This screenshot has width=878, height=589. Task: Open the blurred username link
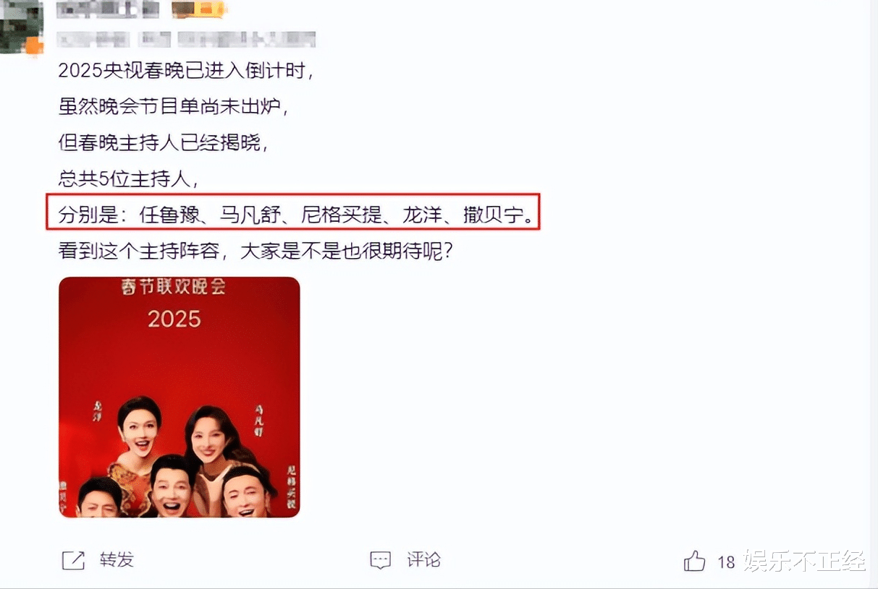pyautogui.click(x=109, y=10)
